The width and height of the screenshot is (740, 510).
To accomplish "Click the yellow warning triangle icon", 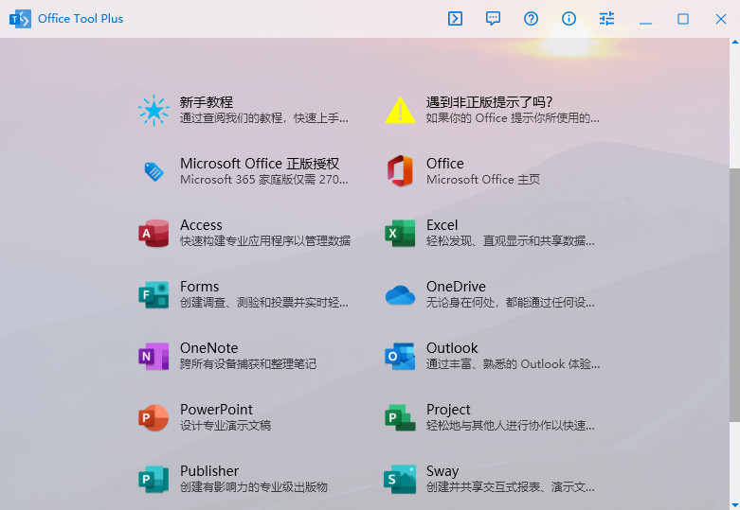I will (x=400, y=111).
